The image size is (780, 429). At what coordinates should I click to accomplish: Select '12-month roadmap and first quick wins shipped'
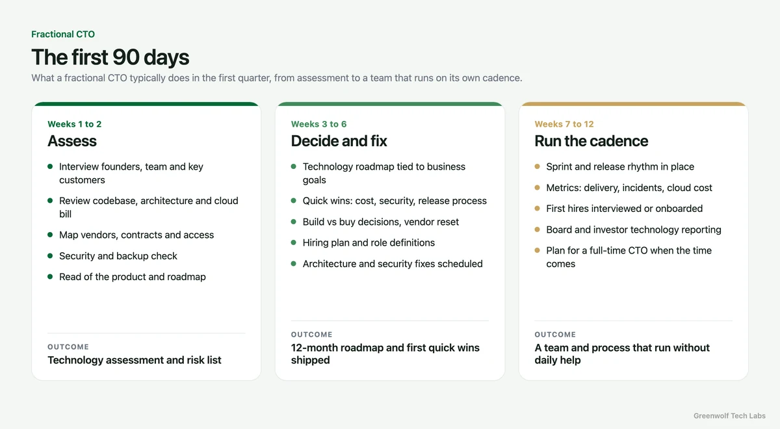click(385, 354)
